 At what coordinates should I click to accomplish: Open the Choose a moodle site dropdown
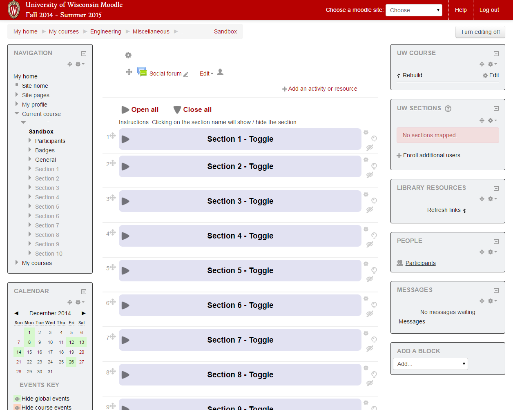point(414,10)
